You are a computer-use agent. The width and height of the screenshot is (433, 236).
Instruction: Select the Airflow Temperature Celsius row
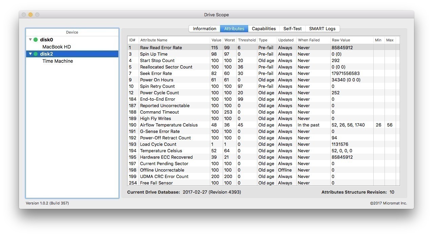(169, 125)
